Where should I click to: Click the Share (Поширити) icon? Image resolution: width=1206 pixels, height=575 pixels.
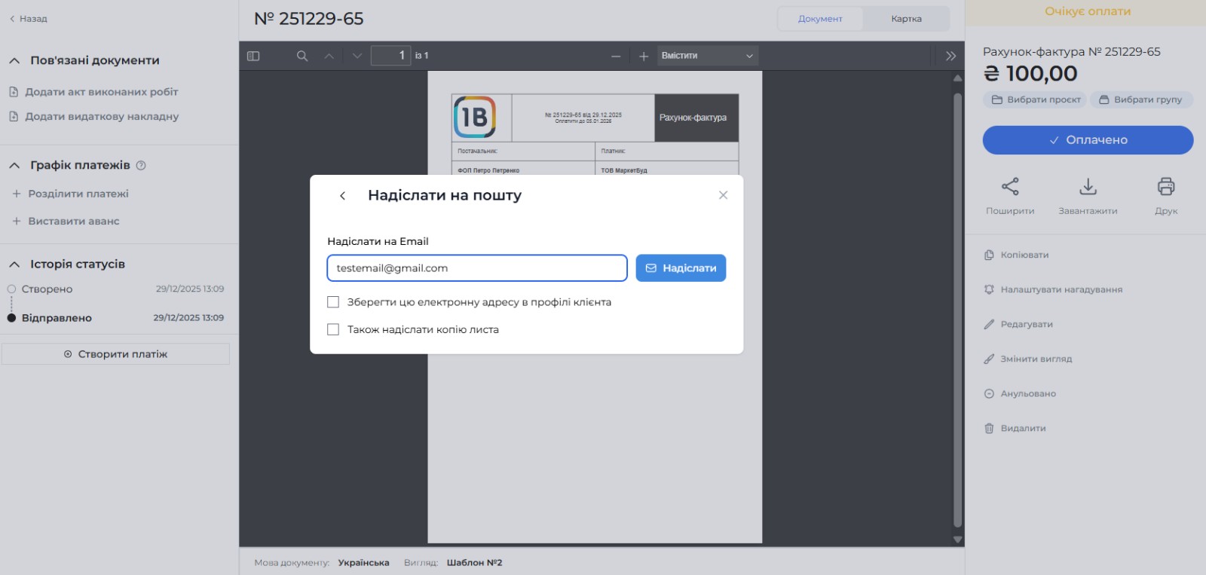click(1010, 187)
